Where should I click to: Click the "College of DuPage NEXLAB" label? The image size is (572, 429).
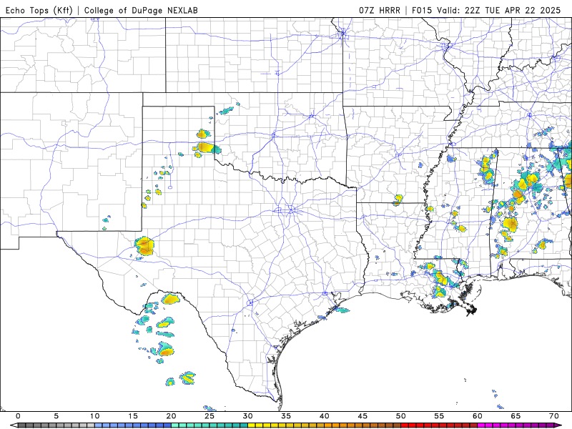141,11
